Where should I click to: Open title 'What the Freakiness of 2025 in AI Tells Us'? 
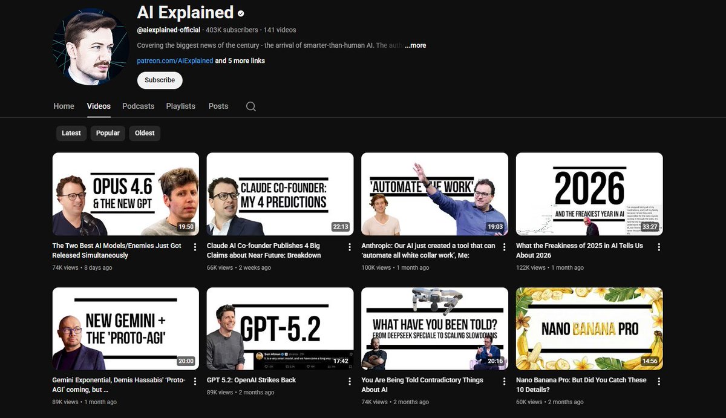pyautogui.click(x=580, y=250)
